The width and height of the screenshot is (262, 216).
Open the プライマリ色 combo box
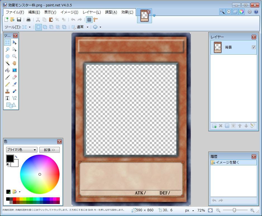click(22, 150)
